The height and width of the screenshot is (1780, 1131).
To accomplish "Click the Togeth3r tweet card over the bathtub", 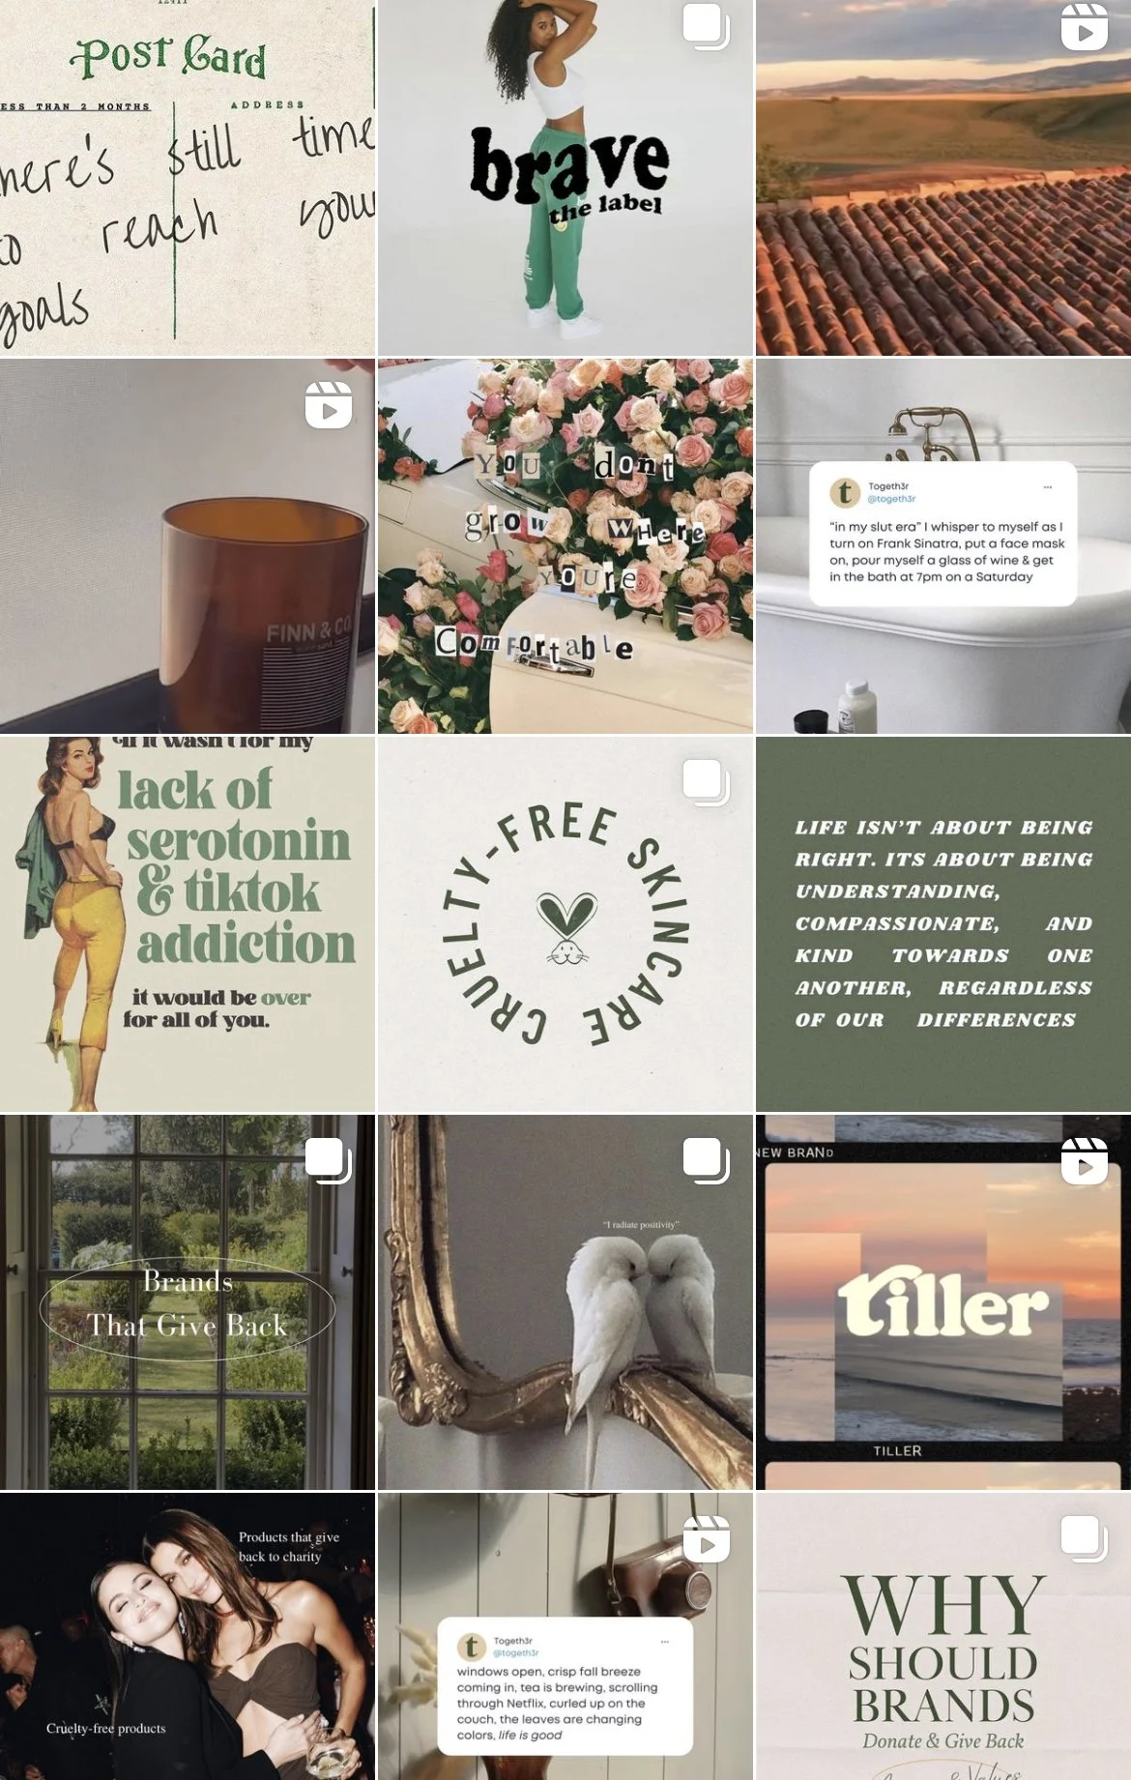I will [x=943, y=534].
